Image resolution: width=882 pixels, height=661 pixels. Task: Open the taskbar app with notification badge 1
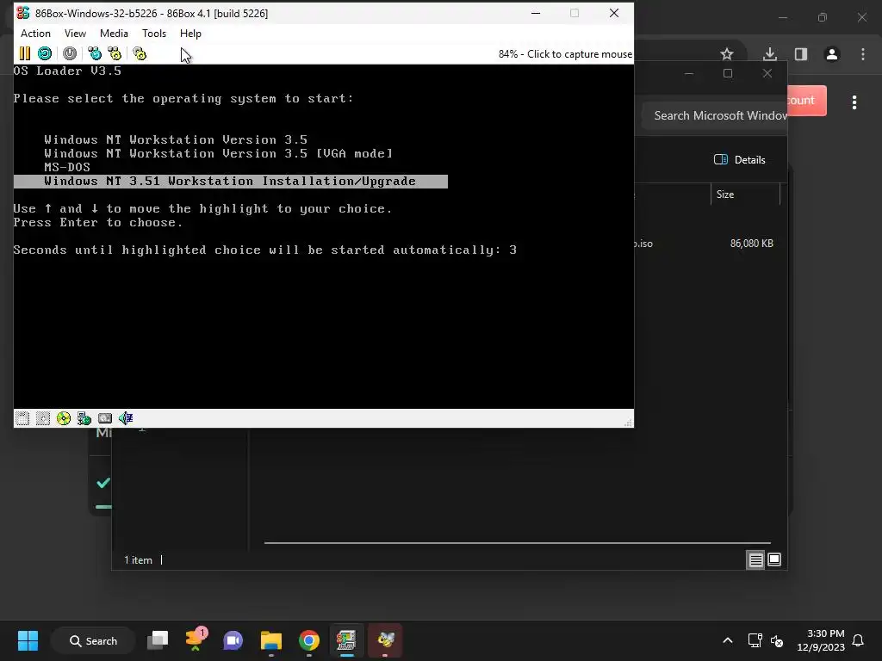coord(196,640)
